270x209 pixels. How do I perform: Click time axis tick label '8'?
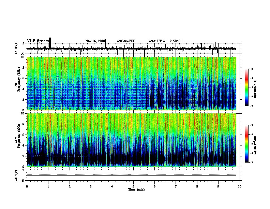(197, 186)
